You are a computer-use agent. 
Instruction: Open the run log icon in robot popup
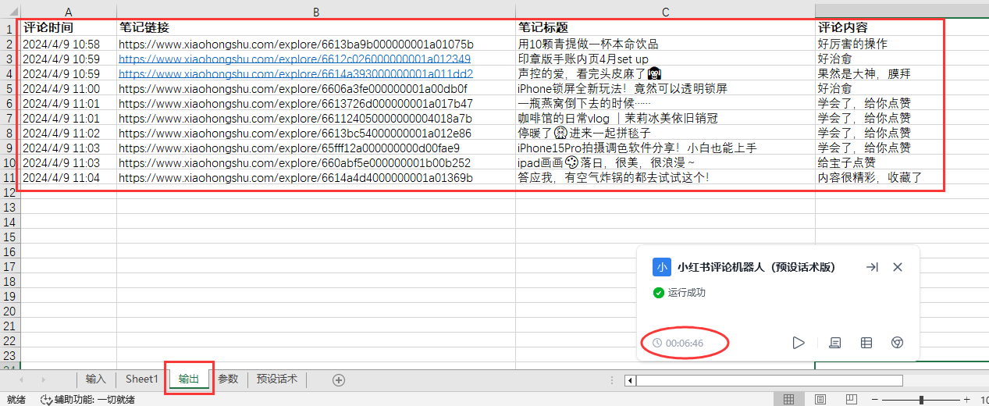pos(834,343)
